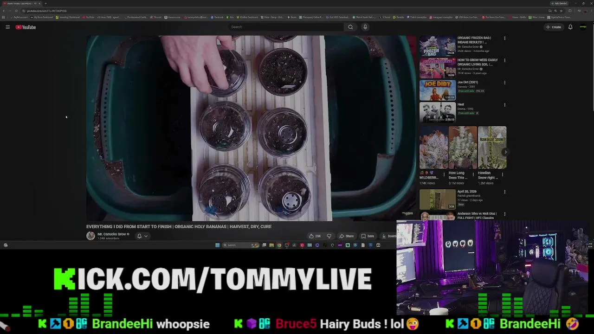Click the search magnifier button

pos(350,27)
